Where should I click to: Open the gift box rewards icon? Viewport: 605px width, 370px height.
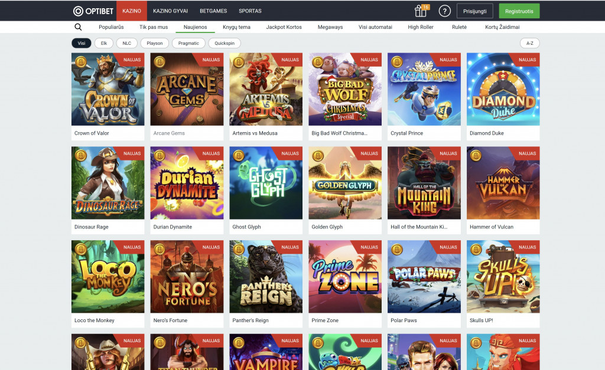(x=421, y=11)
